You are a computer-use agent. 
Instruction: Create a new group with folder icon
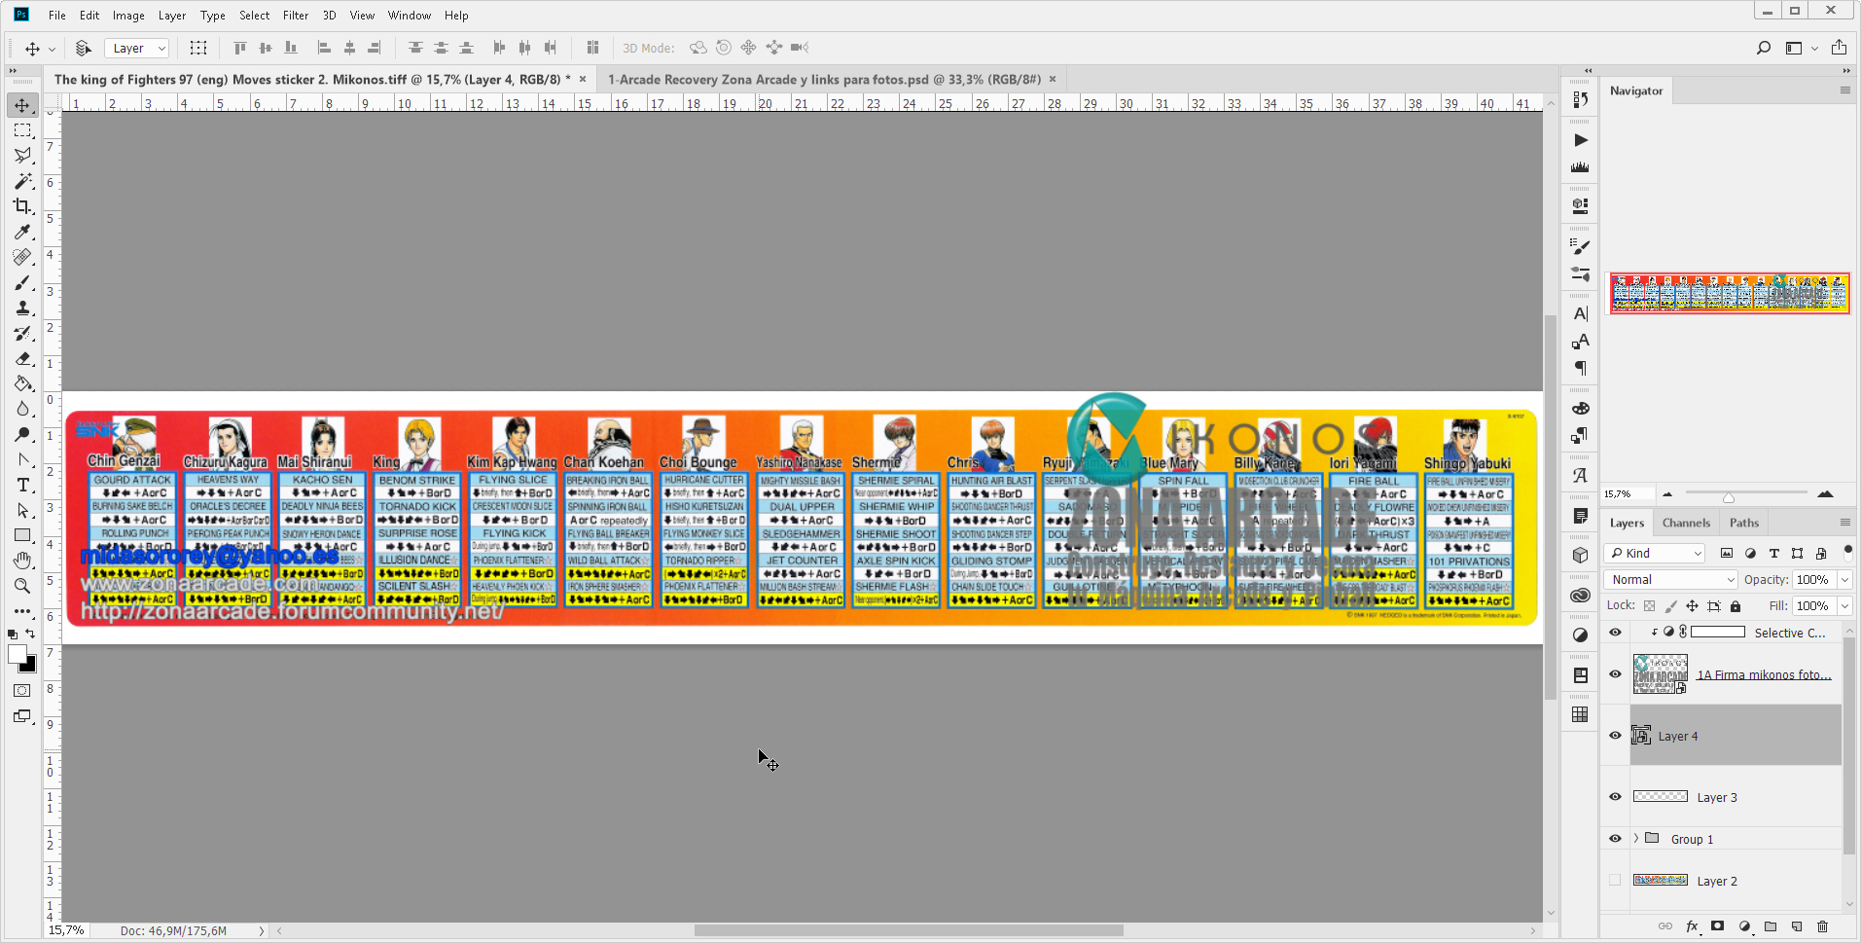(x=1771, y=926)
